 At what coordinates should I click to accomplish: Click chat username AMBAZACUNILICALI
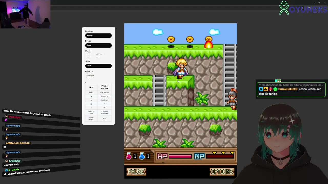[x=18, y=143]
